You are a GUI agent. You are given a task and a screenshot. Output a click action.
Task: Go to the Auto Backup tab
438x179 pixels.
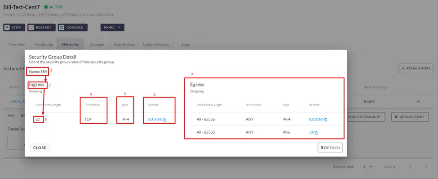(124, 45)
